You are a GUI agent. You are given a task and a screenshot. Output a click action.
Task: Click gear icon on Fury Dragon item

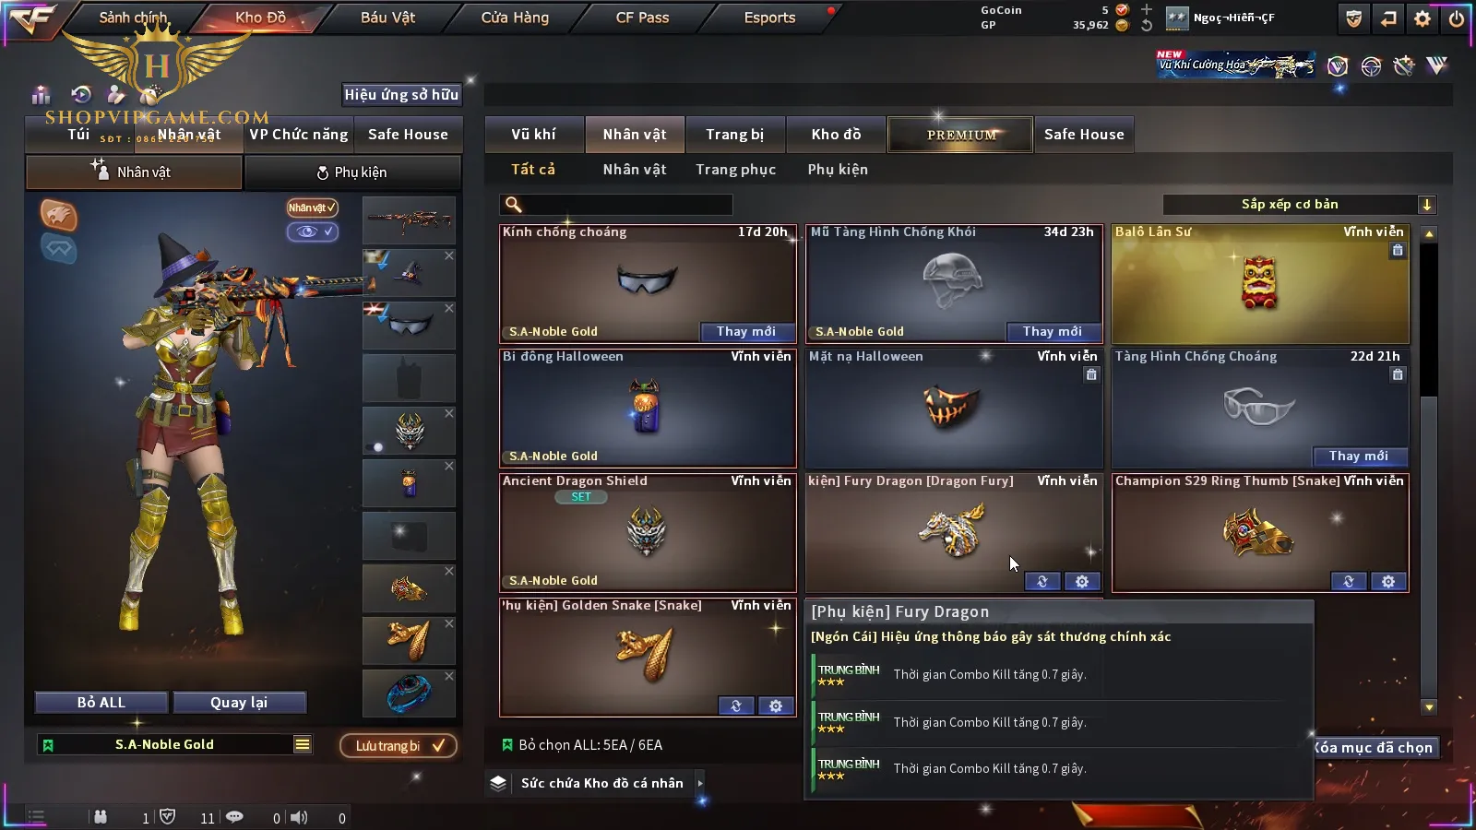point(1082,581)
